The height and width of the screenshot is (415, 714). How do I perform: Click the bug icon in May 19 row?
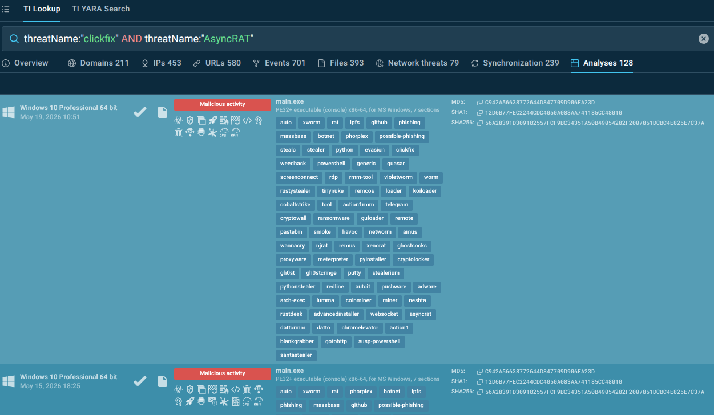pos(179,132)
